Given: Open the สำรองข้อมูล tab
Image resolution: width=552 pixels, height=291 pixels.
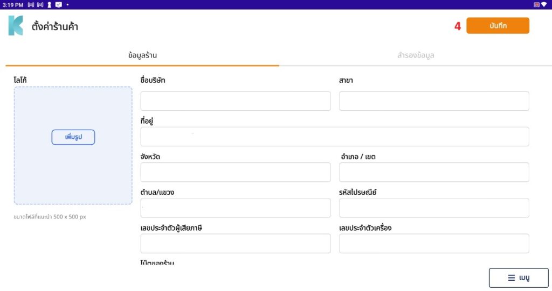Looking at the screenshot, I should (x=415, y=55).
